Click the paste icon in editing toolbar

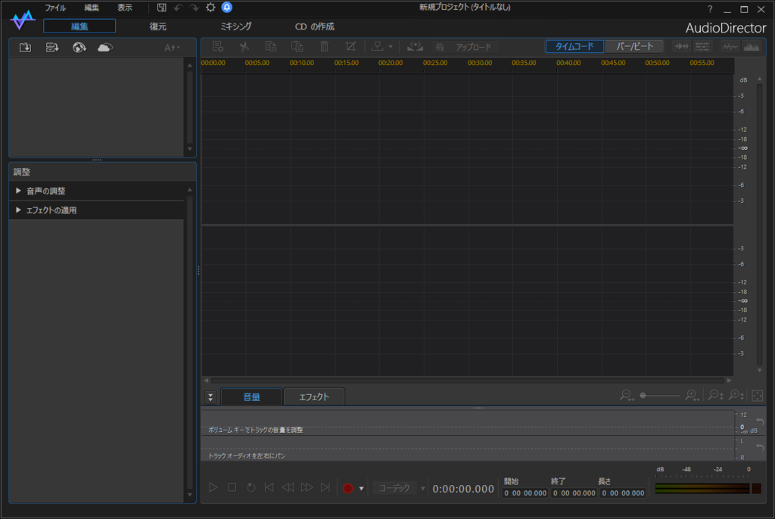pyautogui.click(x=297, y=46)
